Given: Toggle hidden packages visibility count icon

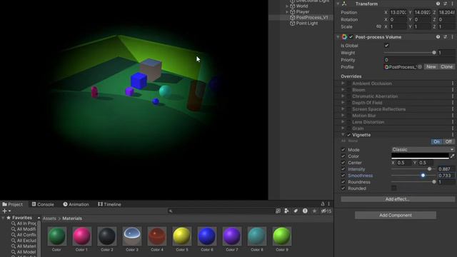Looking at the screenshot, I should (326, 211).
